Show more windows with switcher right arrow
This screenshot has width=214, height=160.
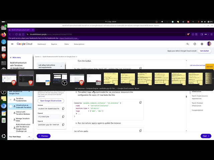[213, 78]
